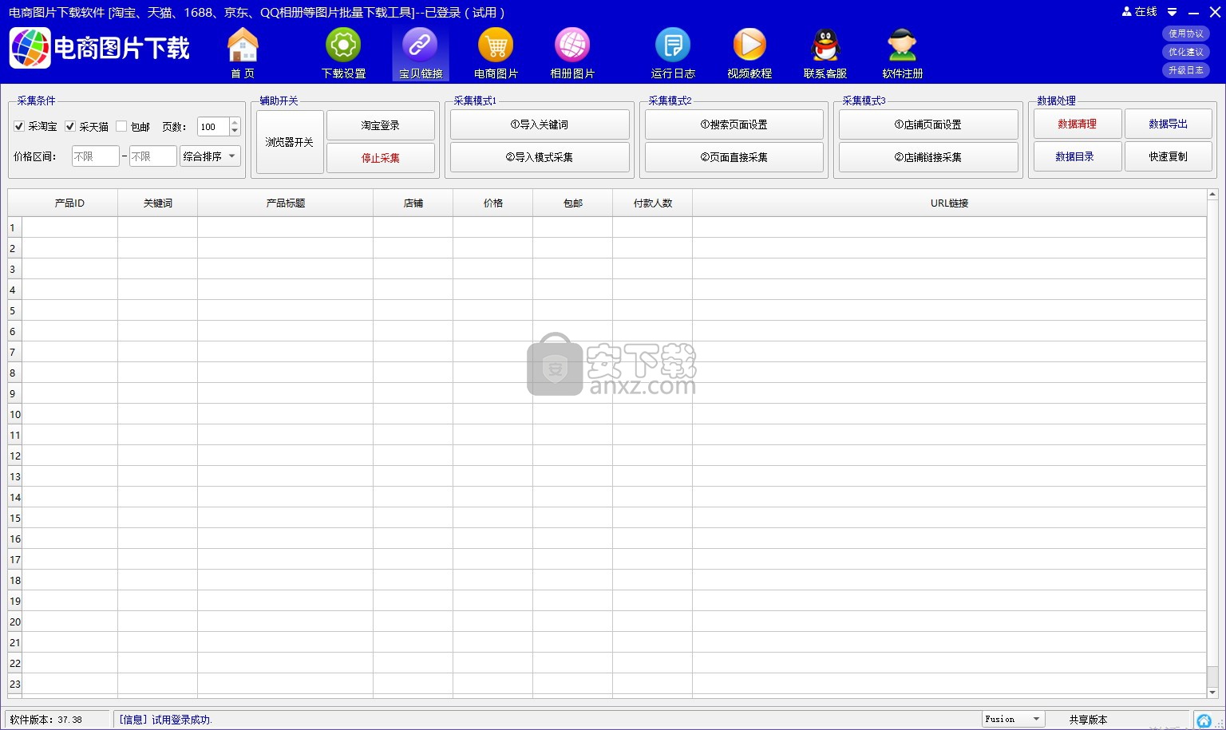Click maximum price 不限 field

(152, 156)
